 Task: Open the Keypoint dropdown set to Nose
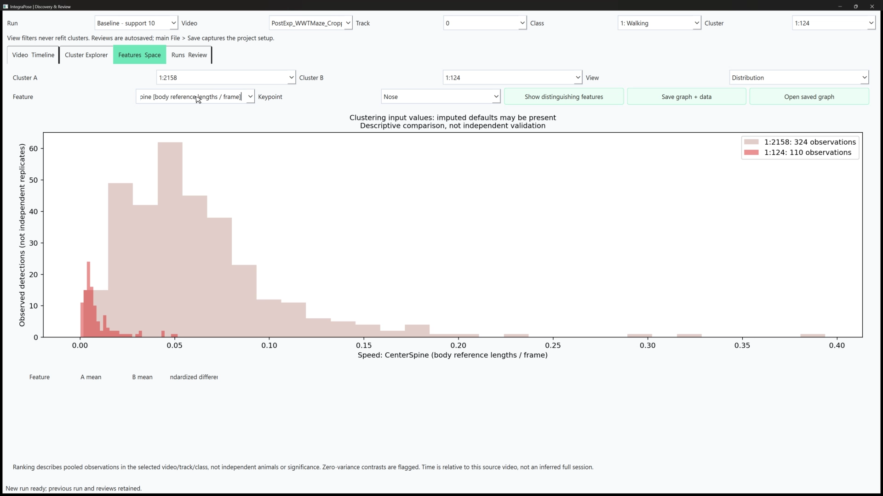[441, 96]
